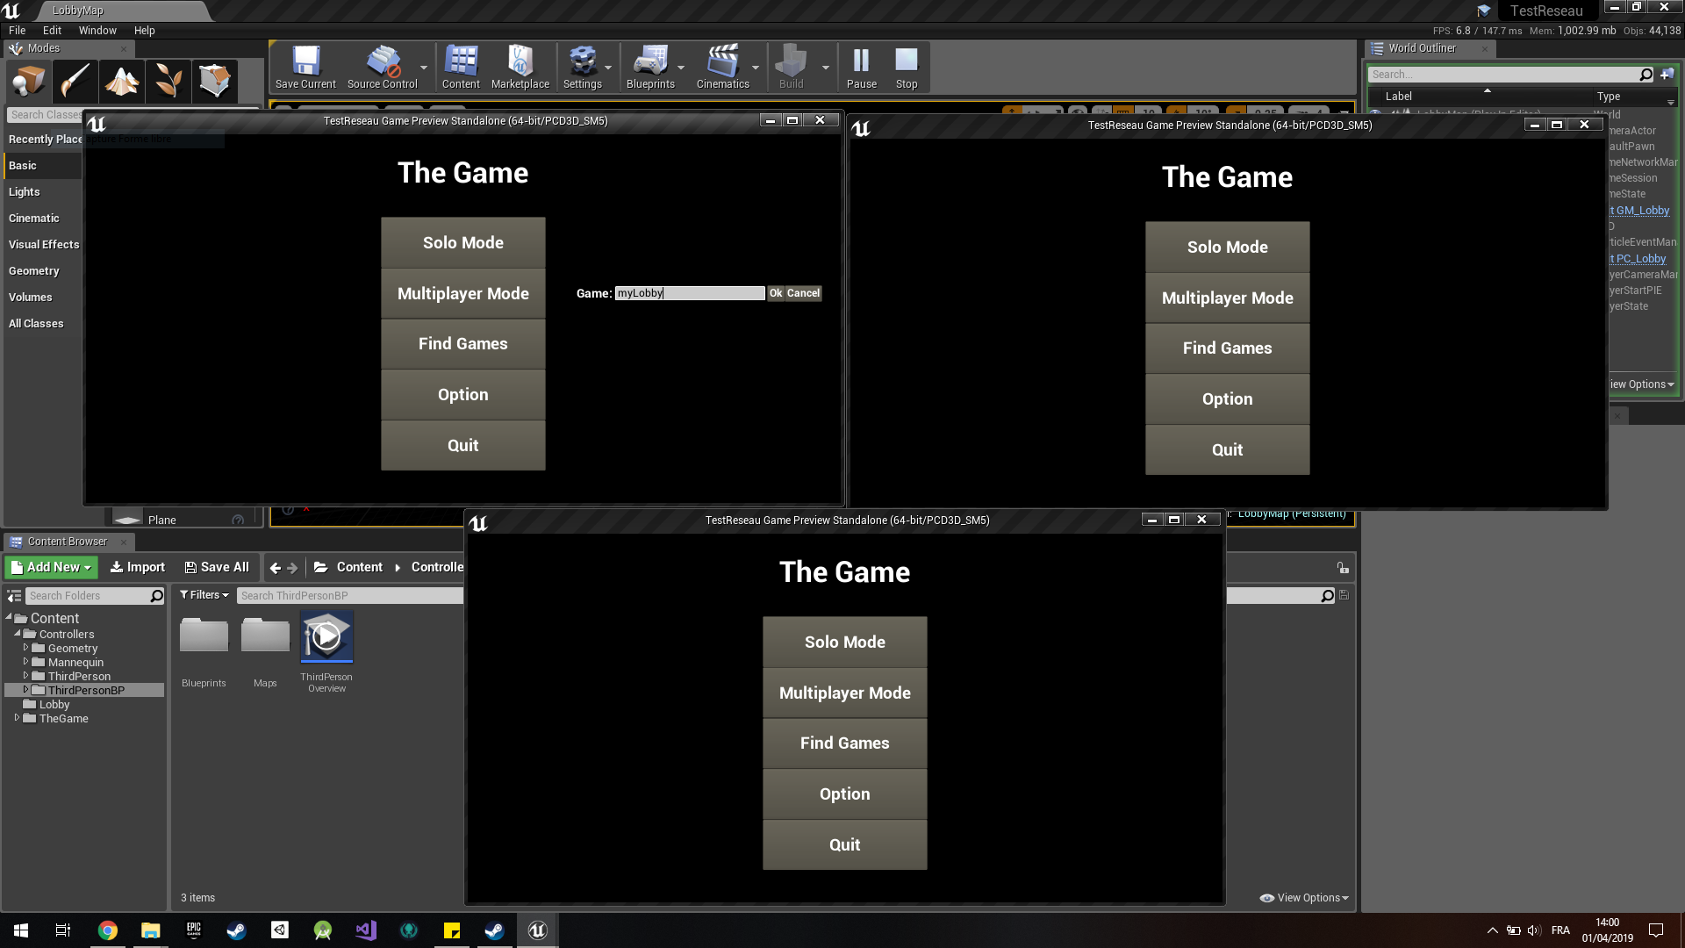Stop the game preview

(906, 68)
